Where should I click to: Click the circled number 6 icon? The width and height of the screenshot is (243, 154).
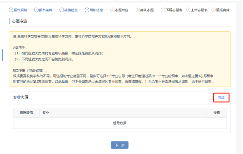pyautogui.click(x=138, y=10)
